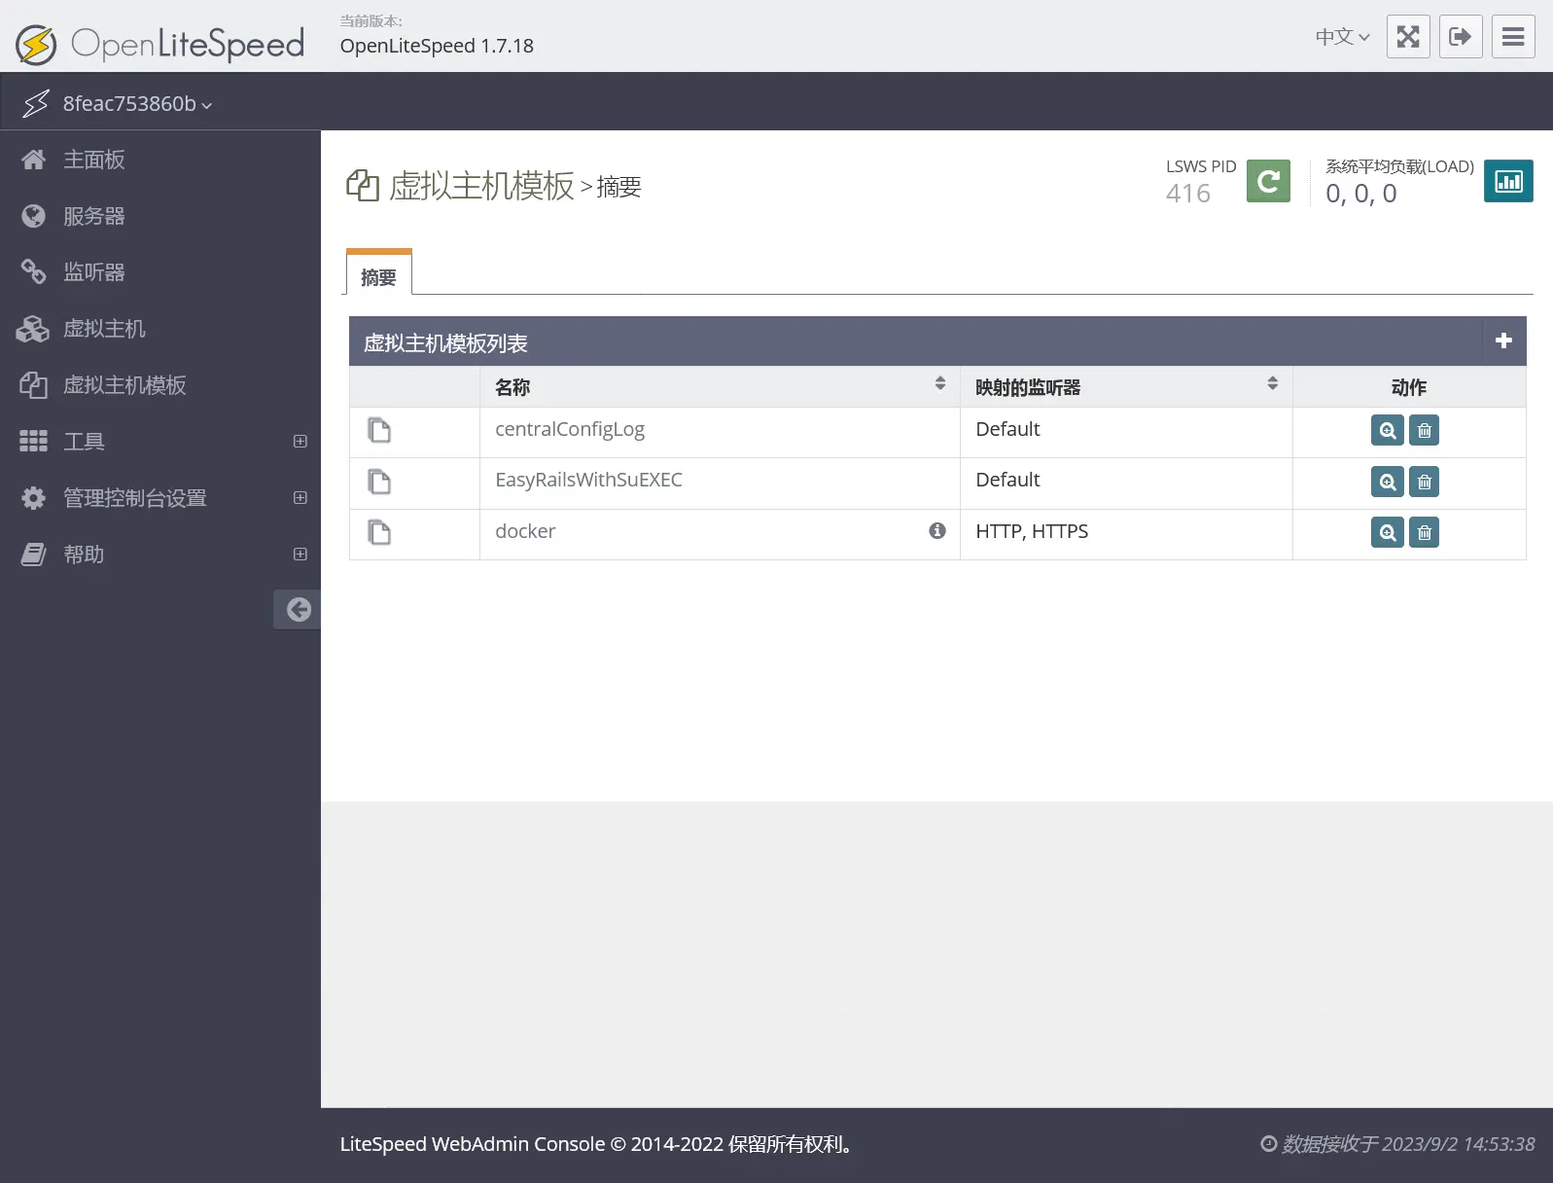This screenshot has width=1553, height=1183.
Task: Open the 中文 language dropdown
Action: click(x=1342, y=37)
